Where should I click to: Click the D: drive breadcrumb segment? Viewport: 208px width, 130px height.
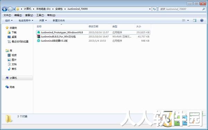pyautogui.click(x=43, y=9)
